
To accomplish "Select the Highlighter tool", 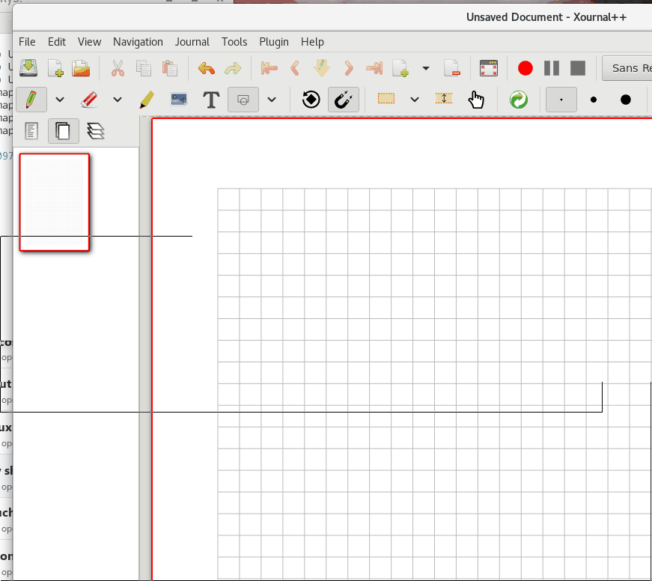I will (146, 99).
